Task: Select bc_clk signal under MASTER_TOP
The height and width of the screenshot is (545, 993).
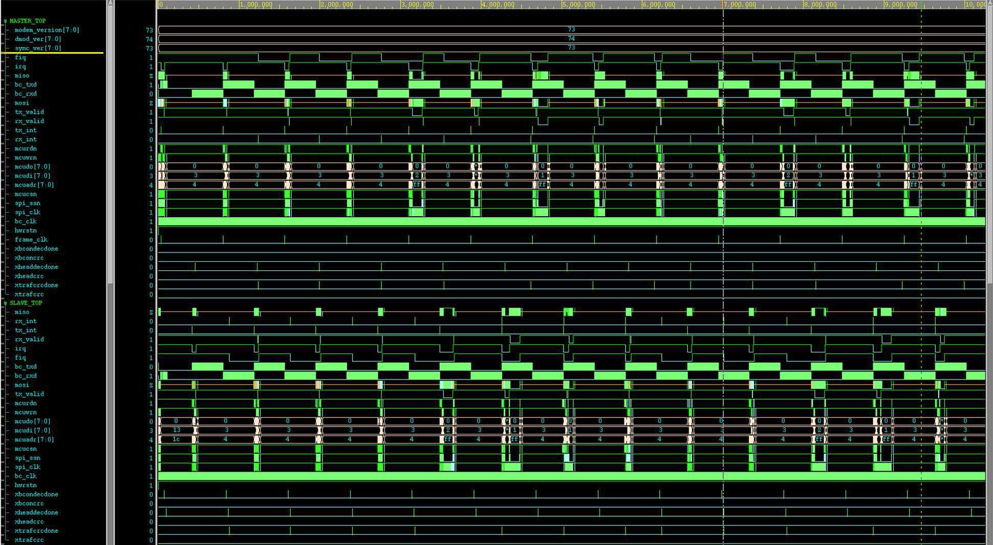Action: click(x=26, y=222)
